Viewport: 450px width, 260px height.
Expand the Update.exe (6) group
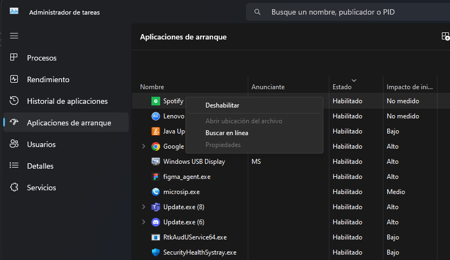[x=144, y=222]
